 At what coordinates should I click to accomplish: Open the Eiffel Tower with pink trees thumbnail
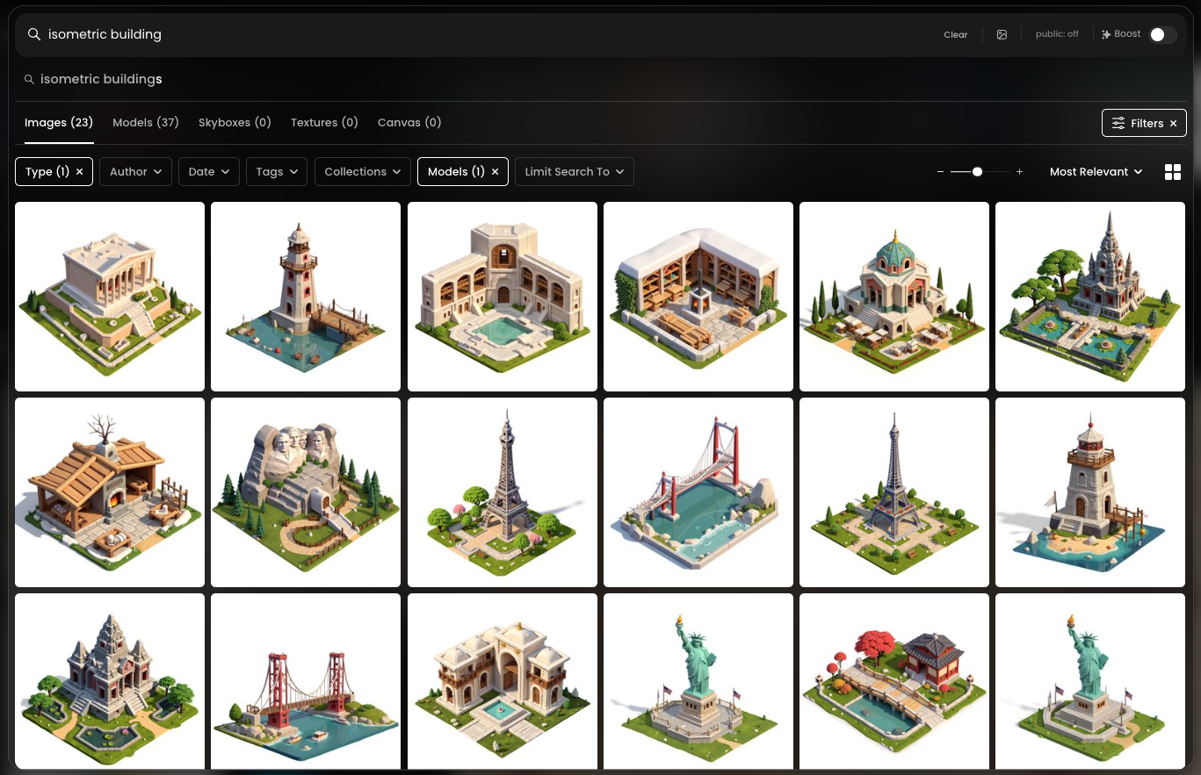point(503,492)
